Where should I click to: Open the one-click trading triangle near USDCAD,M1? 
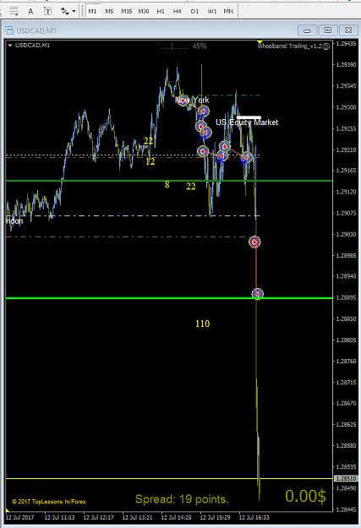[10, 45]
